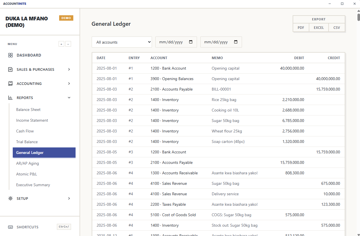This screenshot has width=360, height=236.
Task: Click 'Stock out: Sugar 50kg bag' memo
Action: click(x=235, y=225)
